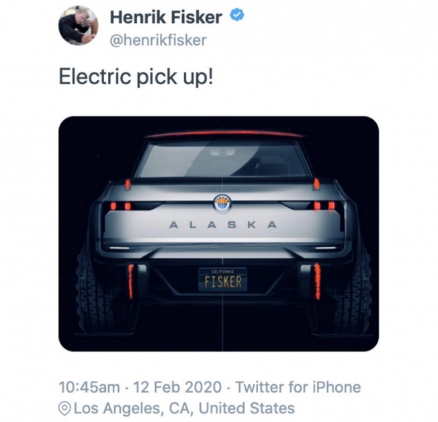Open Los Angeles, CA location link

[x=184, y=408]
